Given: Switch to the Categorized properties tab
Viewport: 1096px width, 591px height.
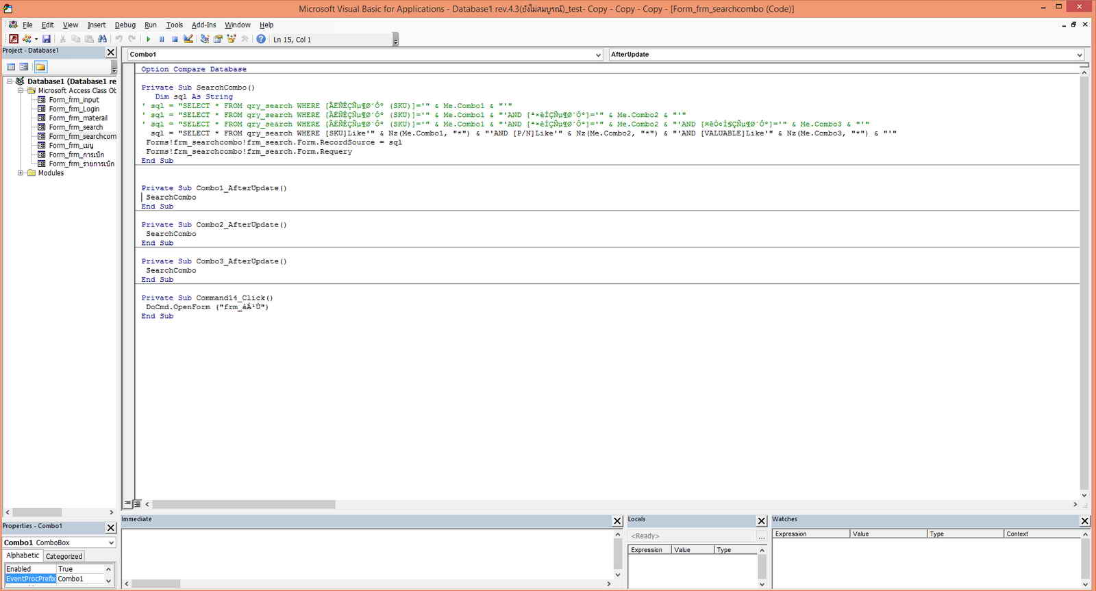Looking at the screenshot, I should coord(64,556).
